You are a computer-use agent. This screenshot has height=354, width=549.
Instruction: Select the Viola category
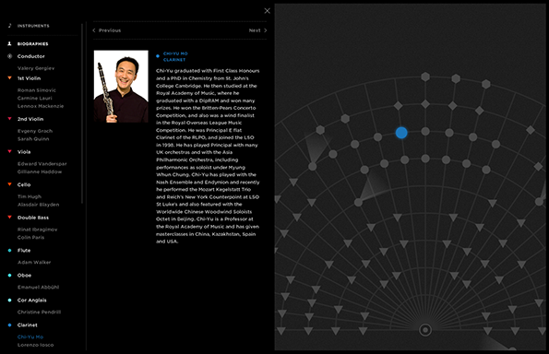pyautogui.click(x=24, y=152)
